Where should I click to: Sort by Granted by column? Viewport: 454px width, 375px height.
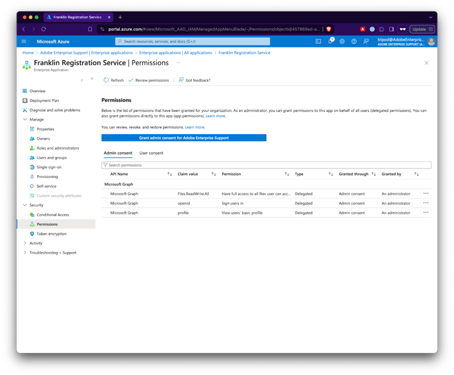click(x=416, y=174)
